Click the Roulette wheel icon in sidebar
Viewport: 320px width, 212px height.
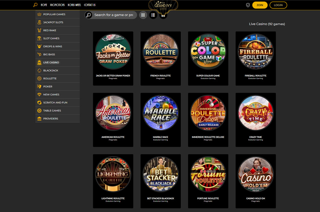(x=39, y=78)
